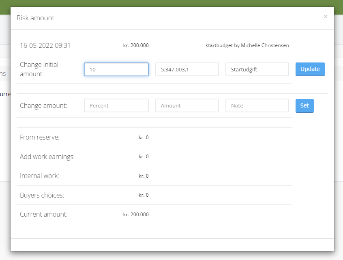Viewport: 343px width, 260px height.
Task: Select startbudget by Michelle Christensen text
Action: [247, 45]
